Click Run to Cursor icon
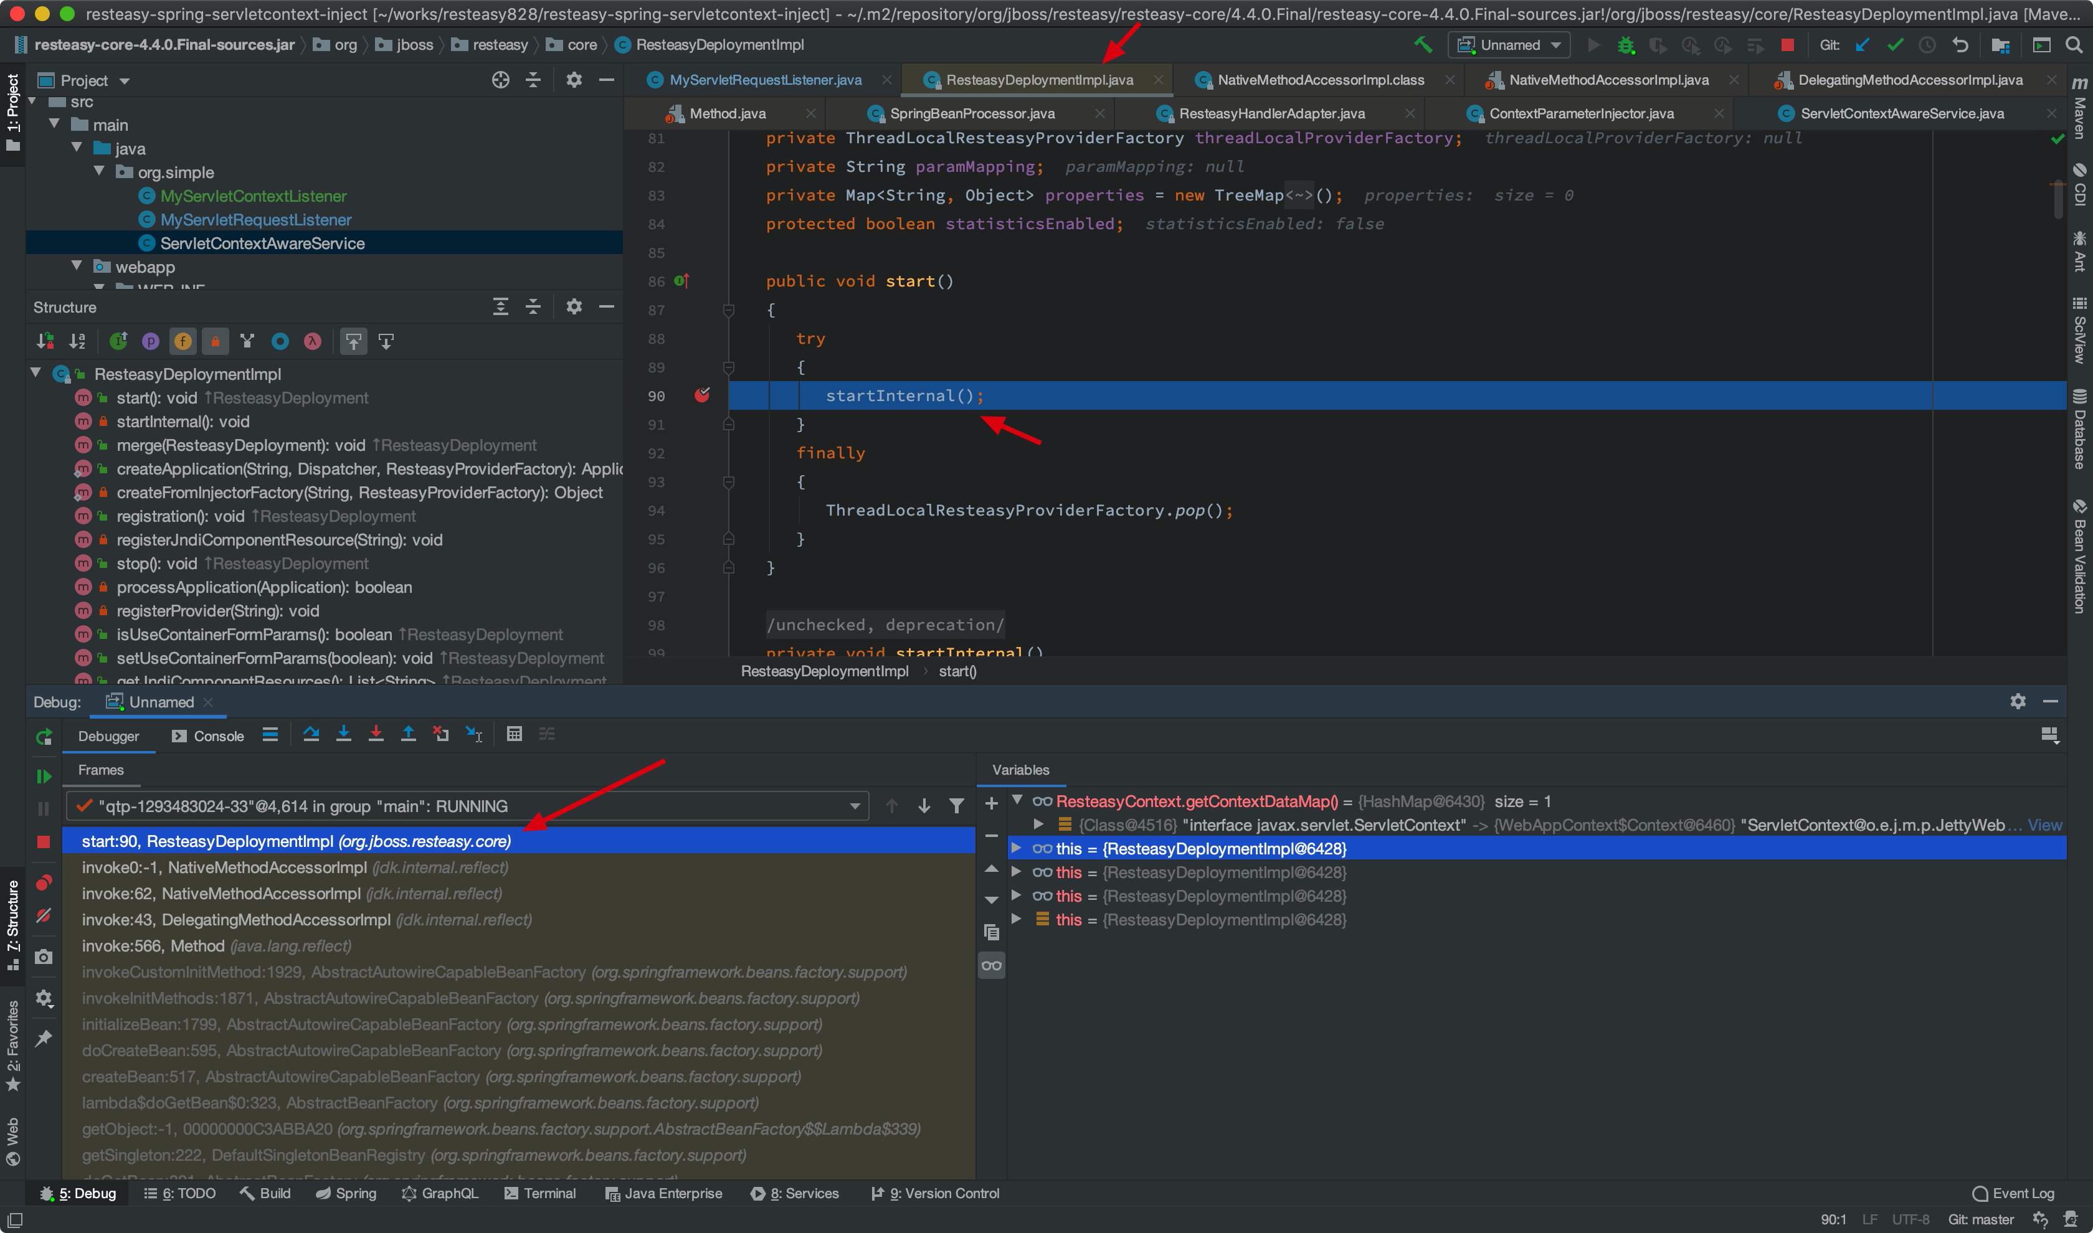 click(x=473, y=734)
